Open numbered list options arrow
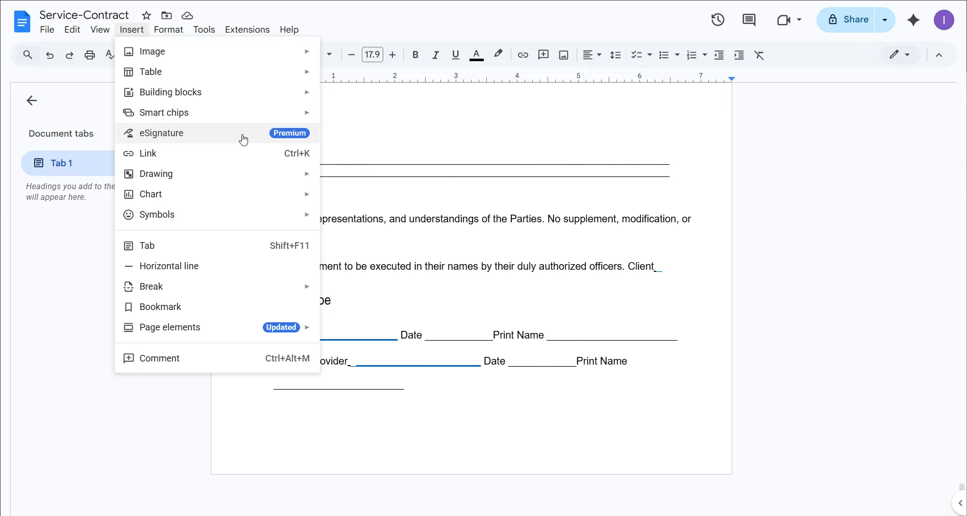The image size is (967, 516). (x=705, y=55)
